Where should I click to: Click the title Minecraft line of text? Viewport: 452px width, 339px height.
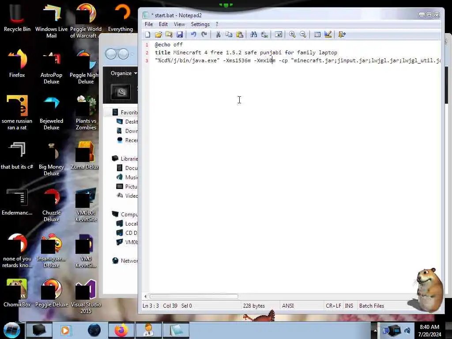click(246, 53)
